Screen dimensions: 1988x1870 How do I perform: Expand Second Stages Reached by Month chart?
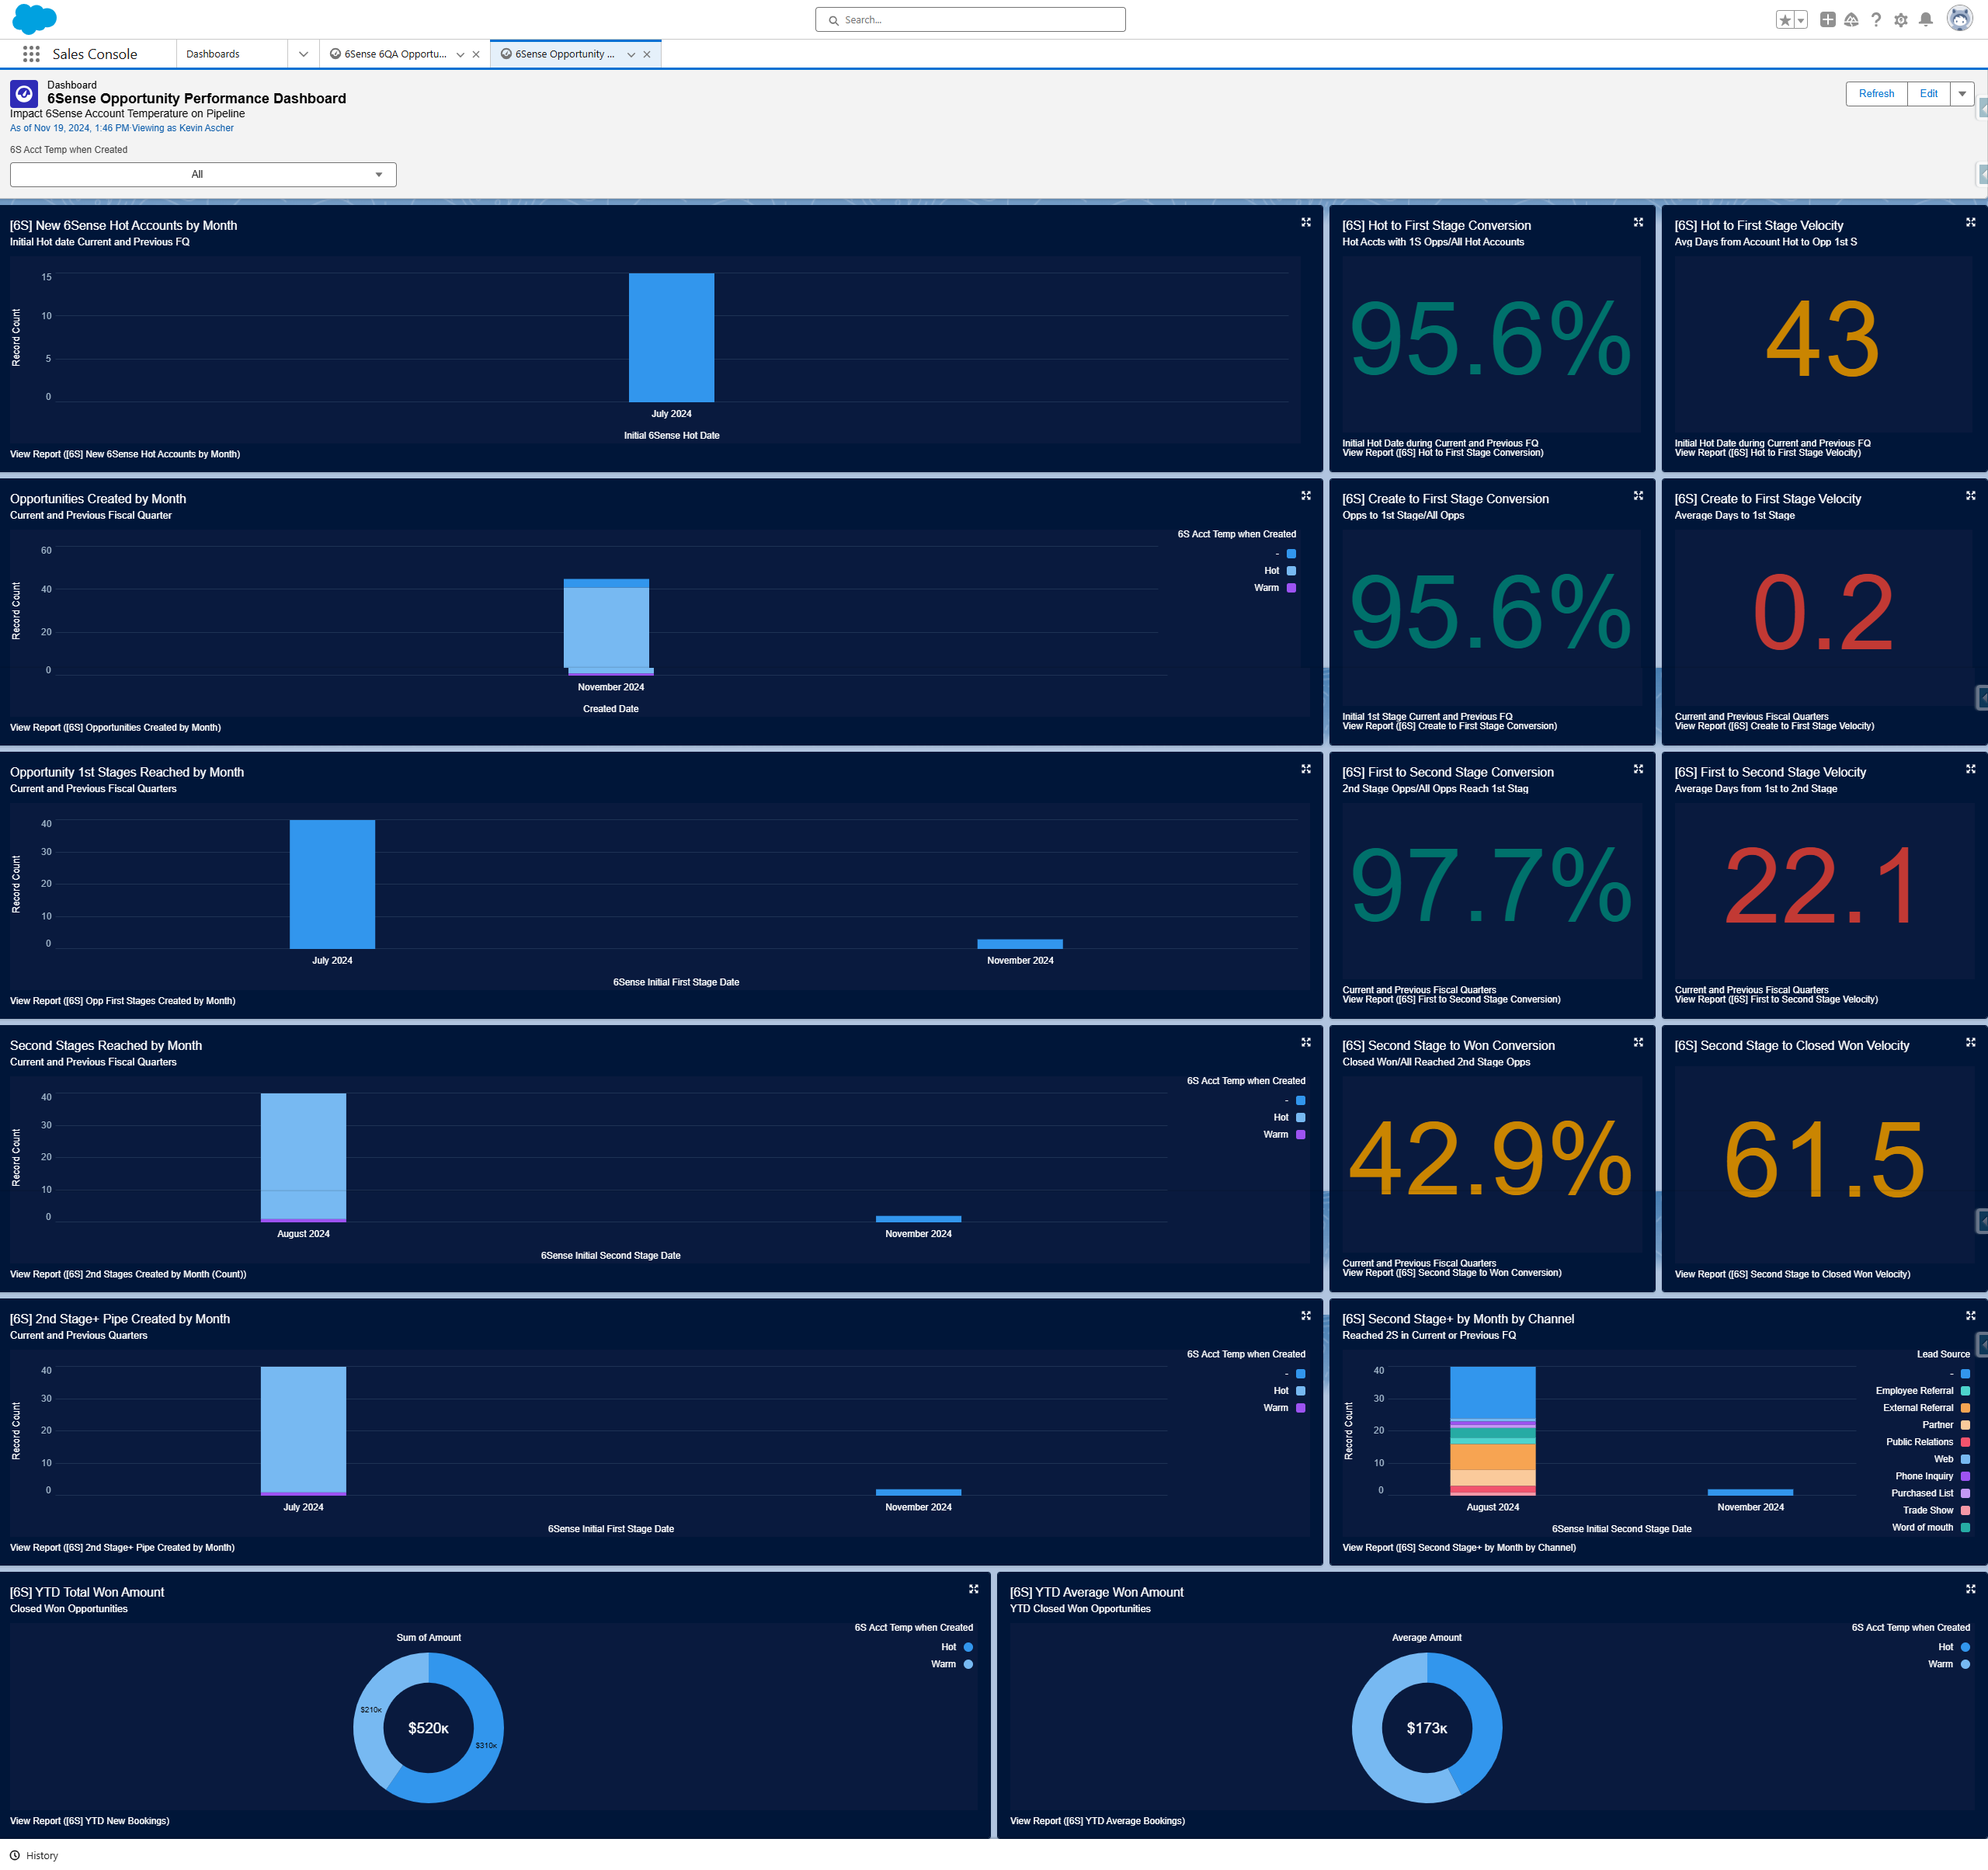click(x=1305, y=1043)
